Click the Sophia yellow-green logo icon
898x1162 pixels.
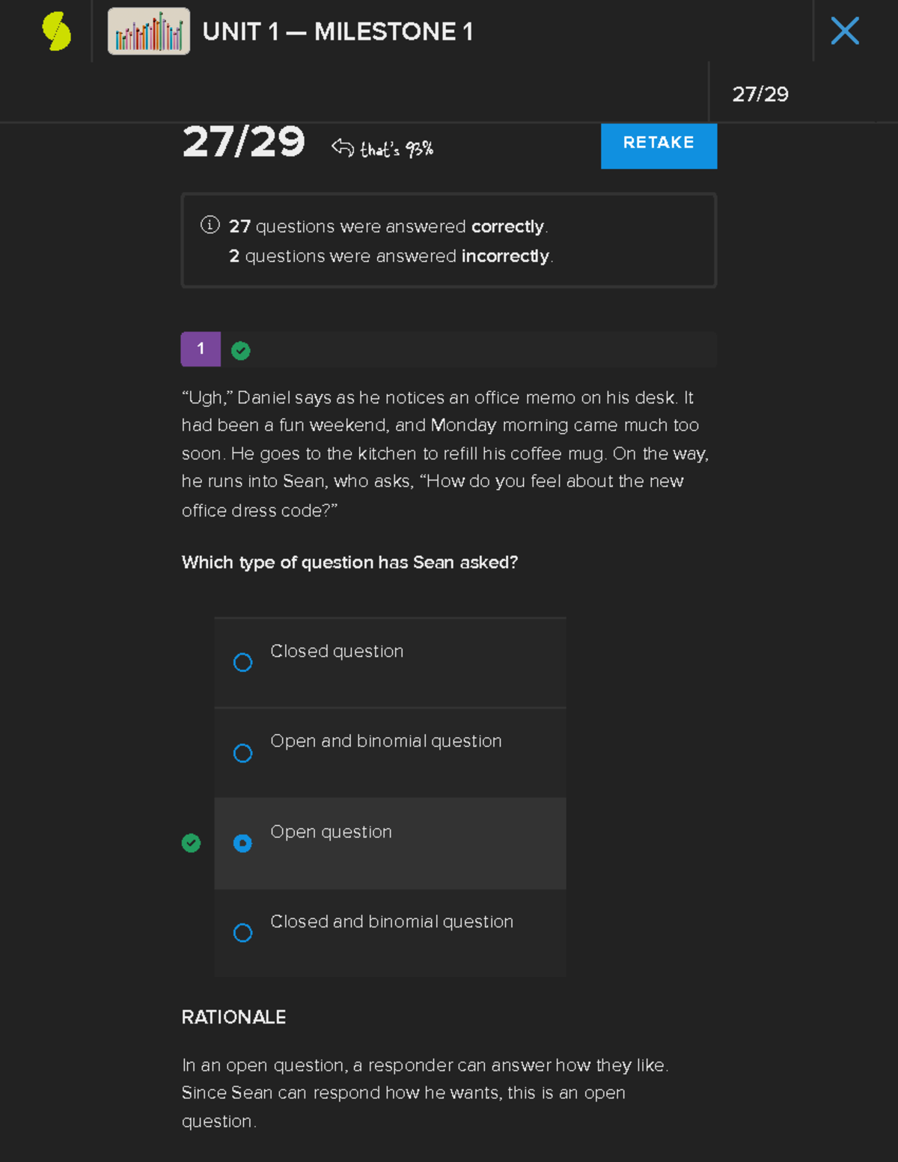tap(57, 31)
